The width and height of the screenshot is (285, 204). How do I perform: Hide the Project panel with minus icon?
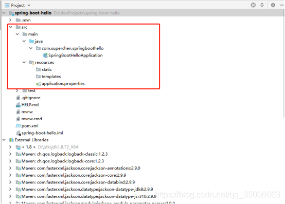(x=282, y=5)
